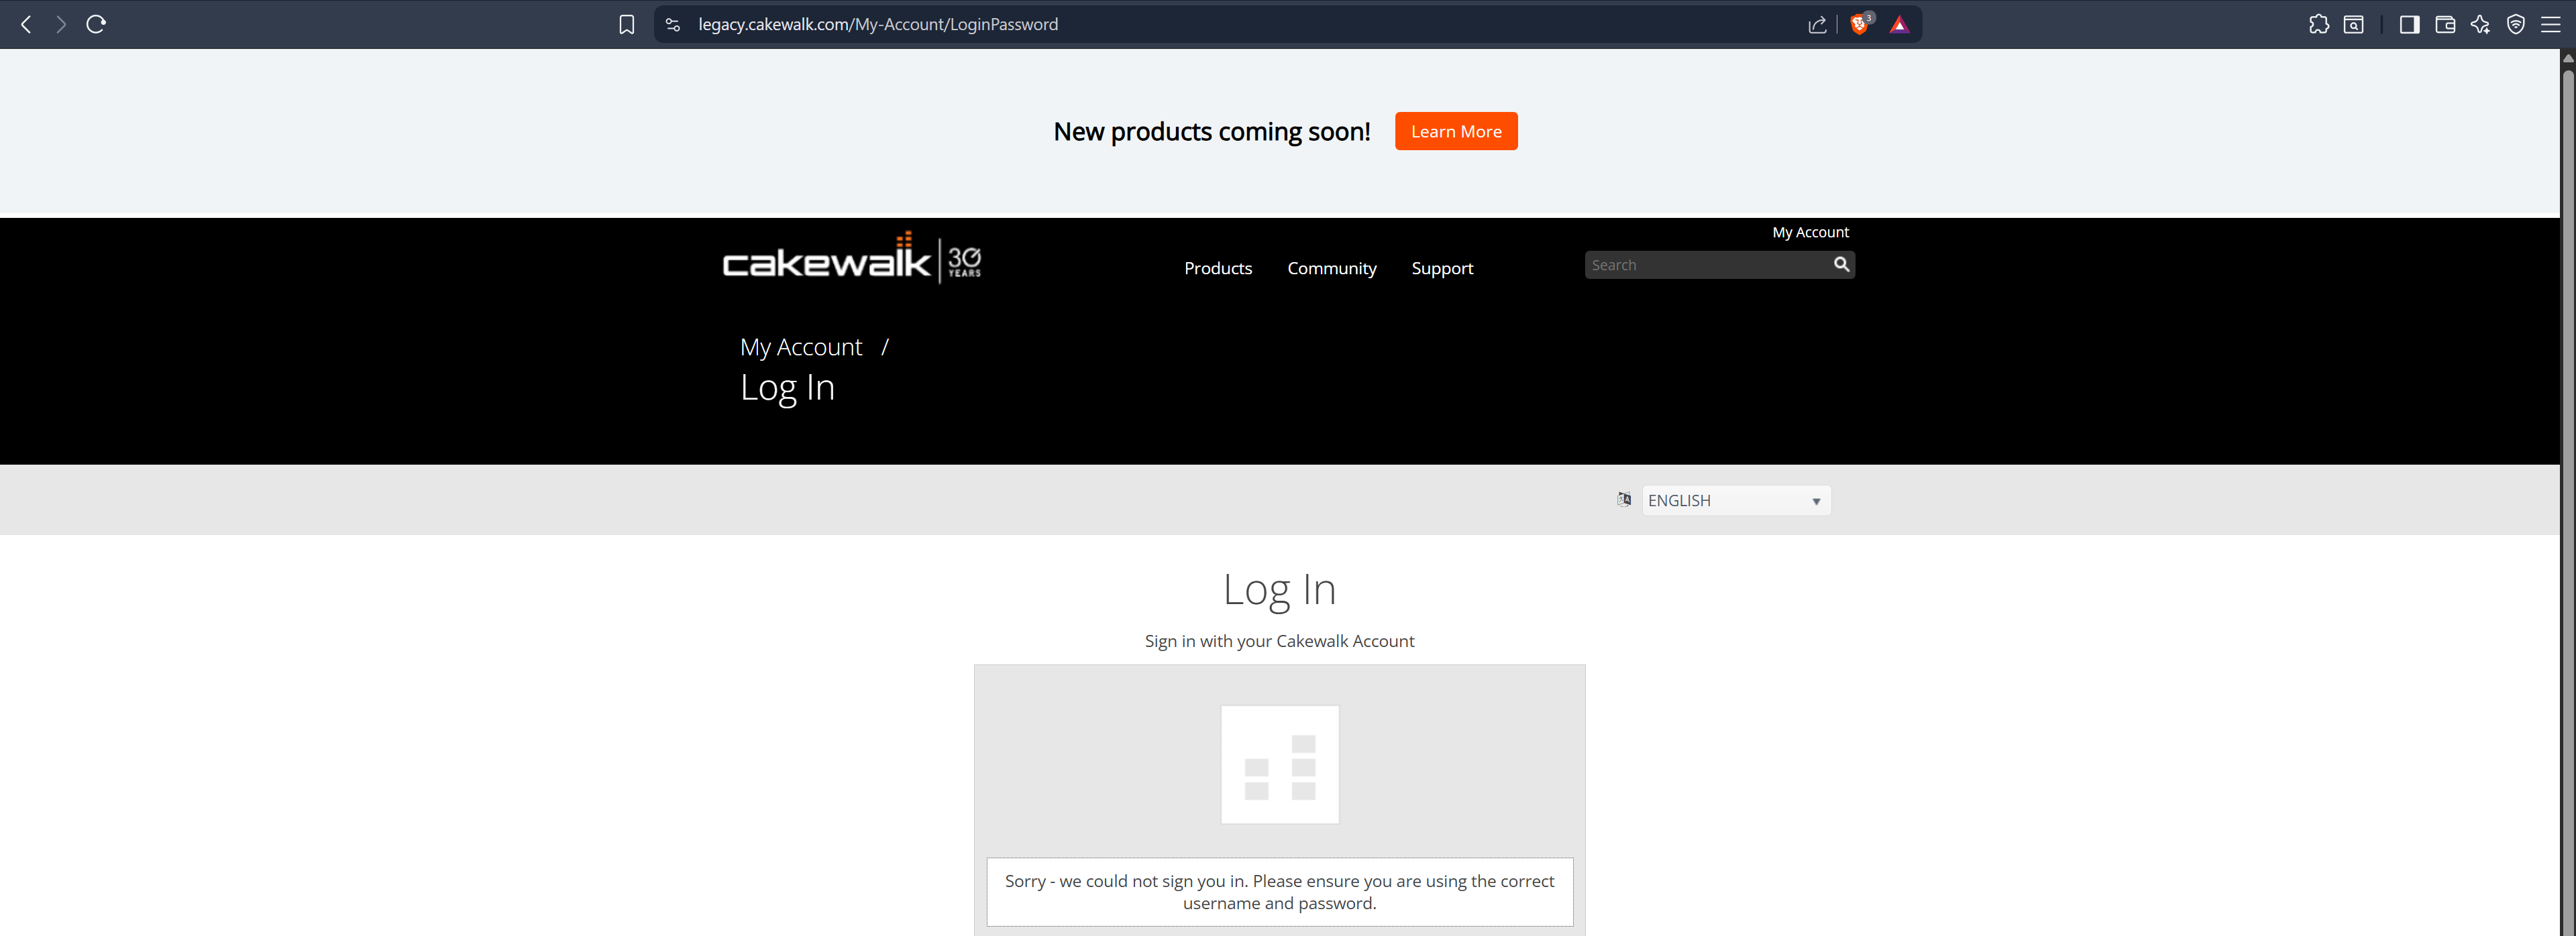Click the language translate icon
This screenshot has height=936, width=2576.
1624,500
